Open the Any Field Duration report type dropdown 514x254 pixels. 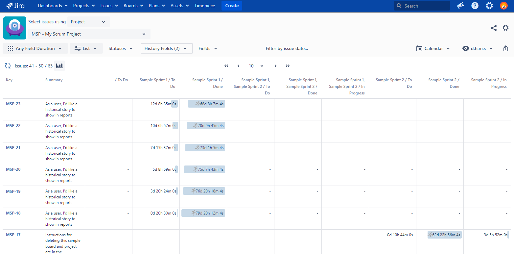click(35, 48)
